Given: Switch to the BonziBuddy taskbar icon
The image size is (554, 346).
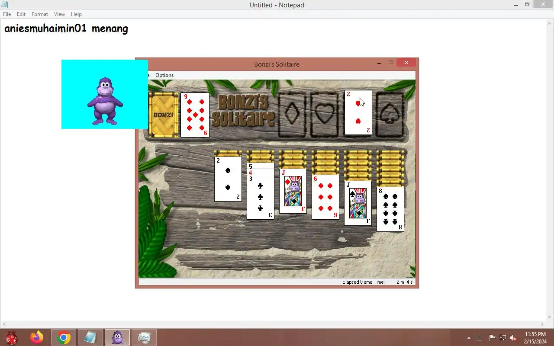Looking at the screenshot, I should (117, 337).
